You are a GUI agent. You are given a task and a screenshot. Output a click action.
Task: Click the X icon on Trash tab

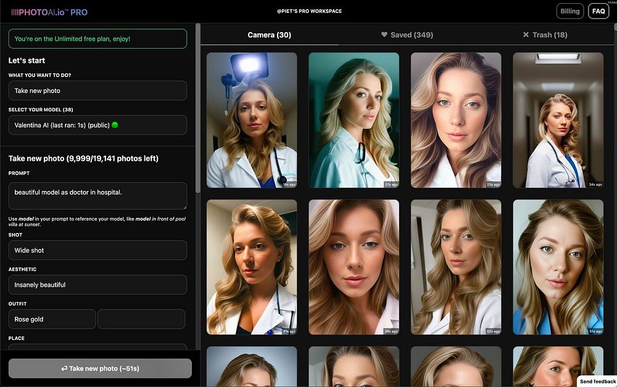[526, 35]
